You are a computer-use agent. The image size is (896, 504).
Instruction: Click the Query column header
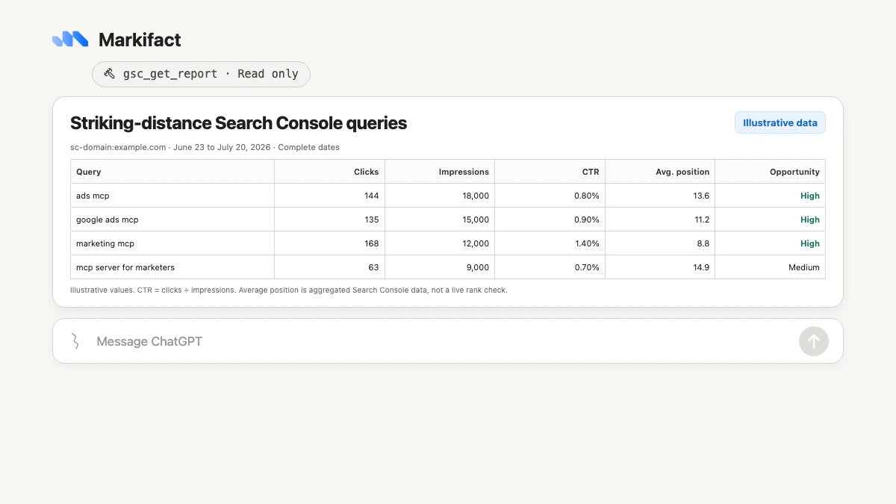(x=172, y=172)
